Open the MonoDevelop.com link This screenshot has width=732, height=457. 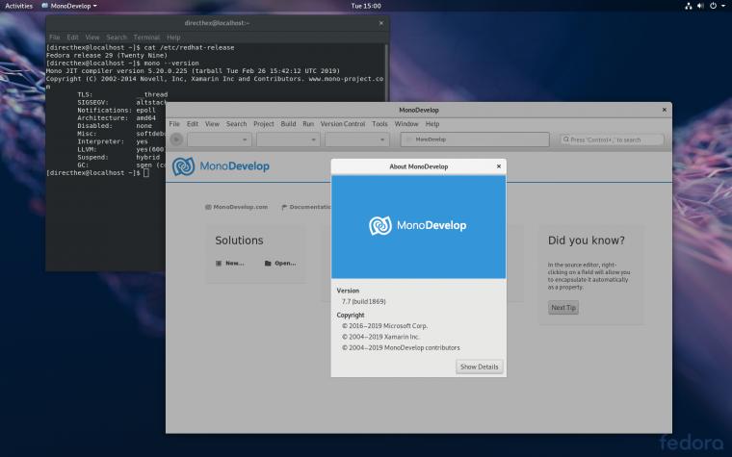tap(236, 207)
